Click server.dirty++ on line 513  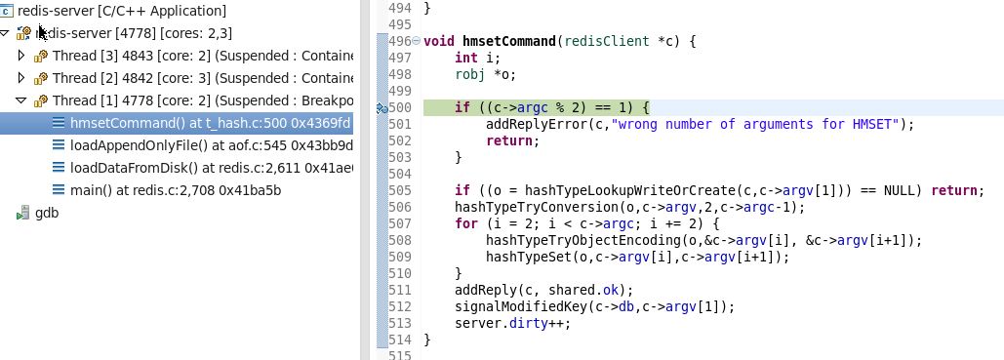pyautogui.click(x=513, y=324)
